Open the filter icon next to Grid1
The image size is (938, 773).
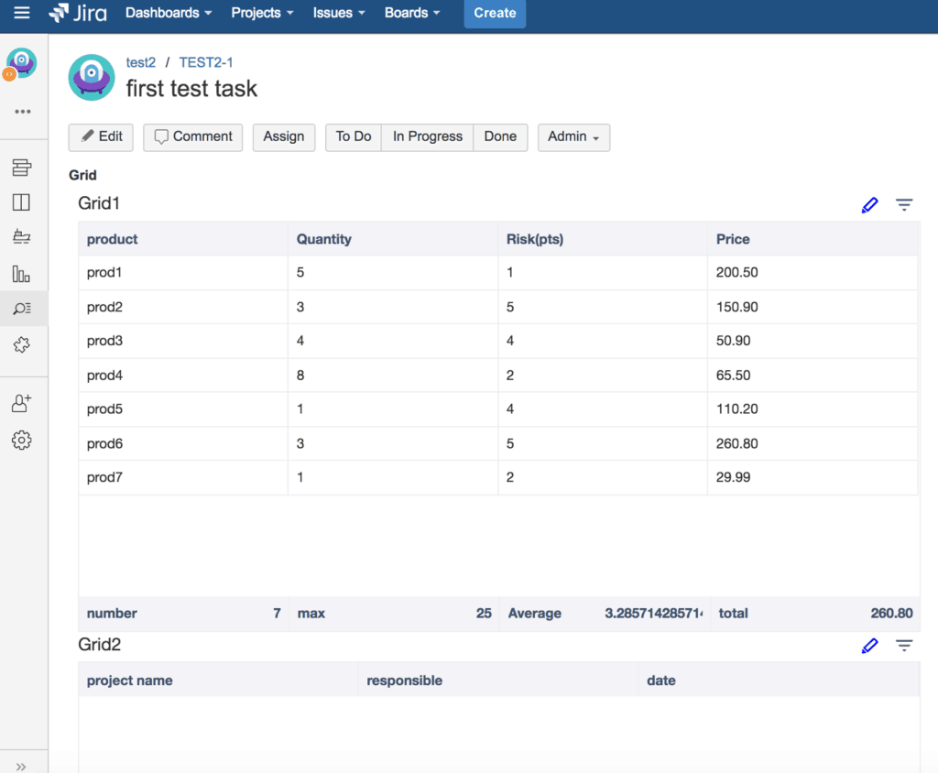coord(904,205)
